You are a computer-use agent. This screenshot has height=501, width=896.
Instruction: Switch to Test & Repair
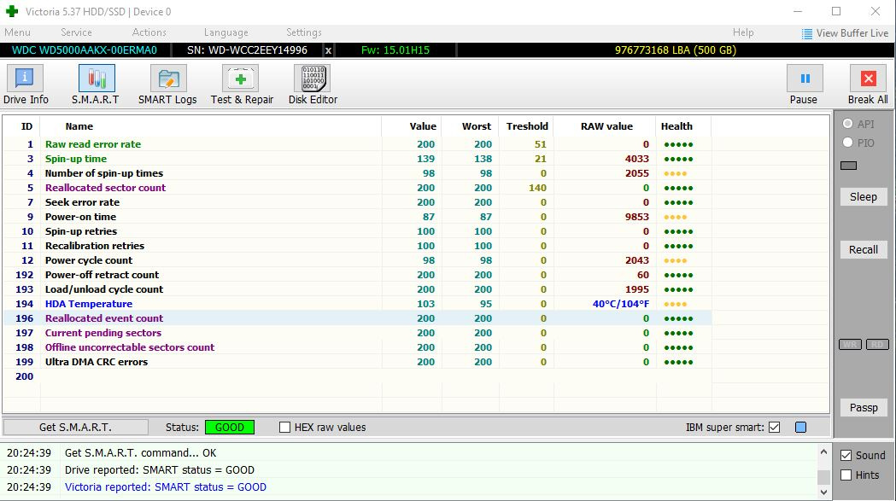pos(242,85)
